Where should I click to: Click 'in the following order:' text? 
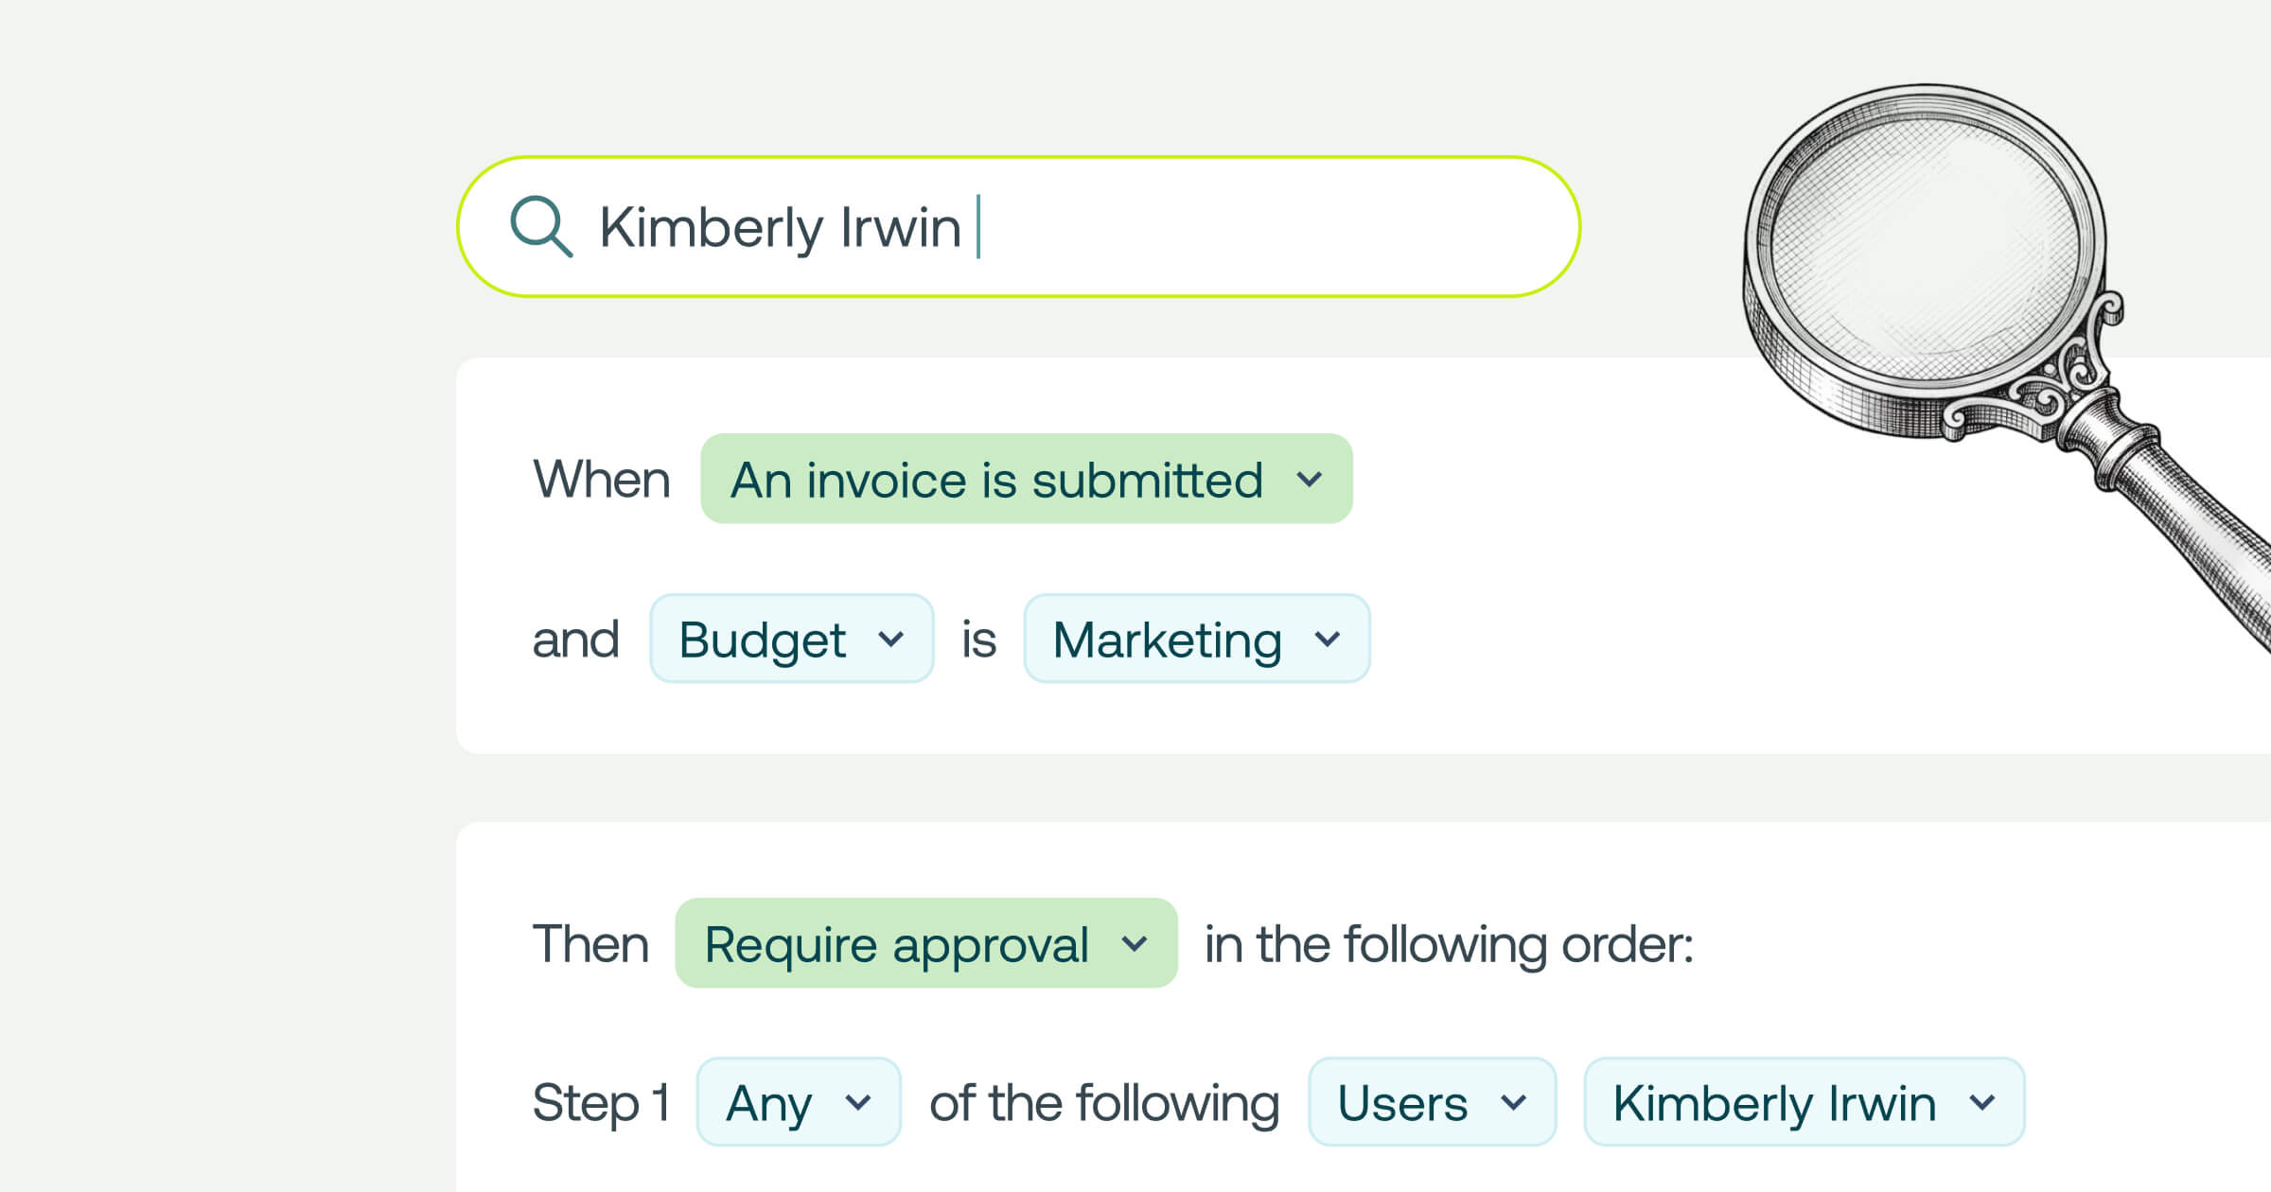click(x=1449, y=944)
